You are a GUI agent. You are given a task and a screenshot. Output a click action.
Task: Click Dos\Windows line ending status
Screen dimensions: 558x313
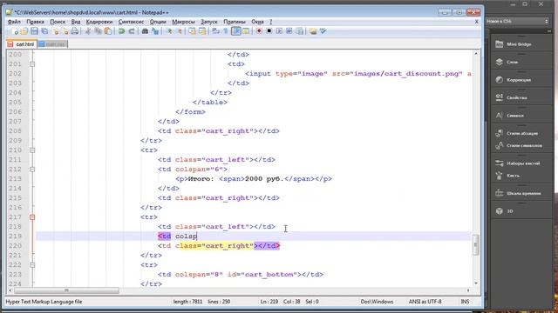[x=377, y=302]
